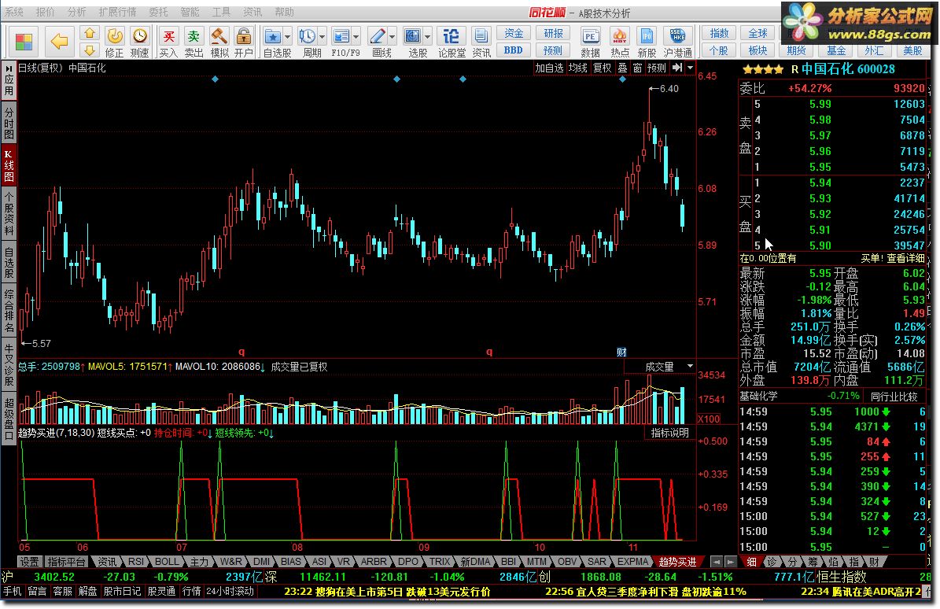940x609 pixels.
Task: Click the 指数 button at toolbar right
Action: (x=719, y=34)
